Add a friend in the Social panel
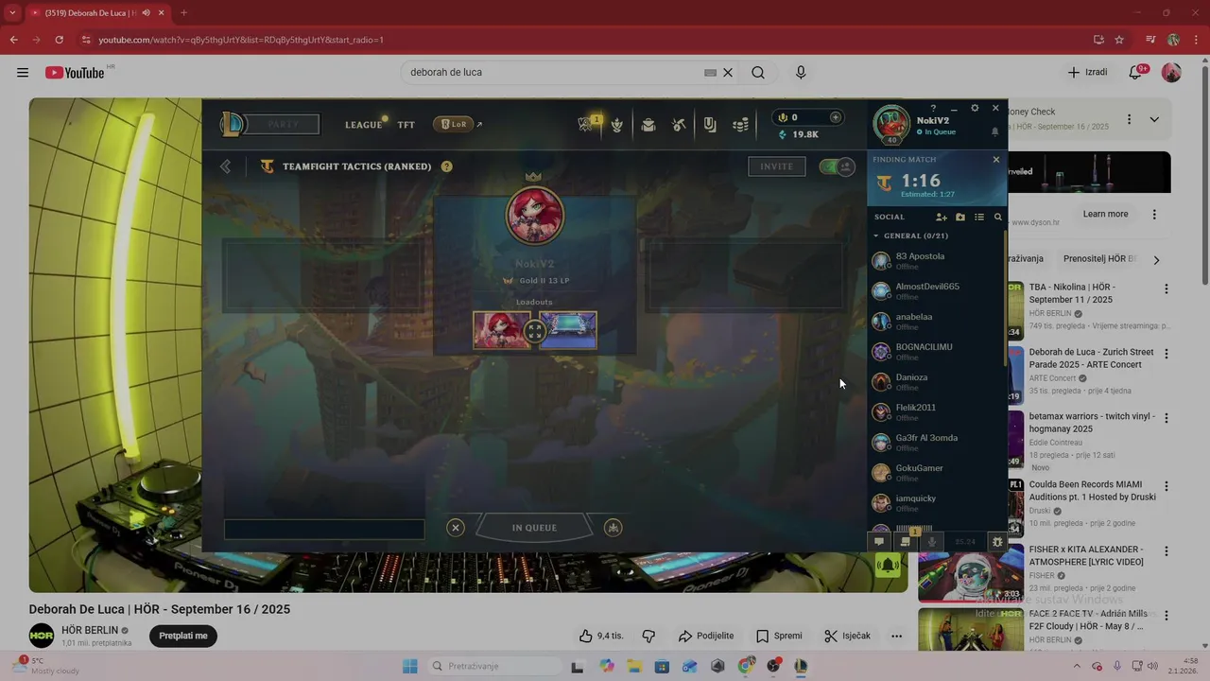 [942, 217]
